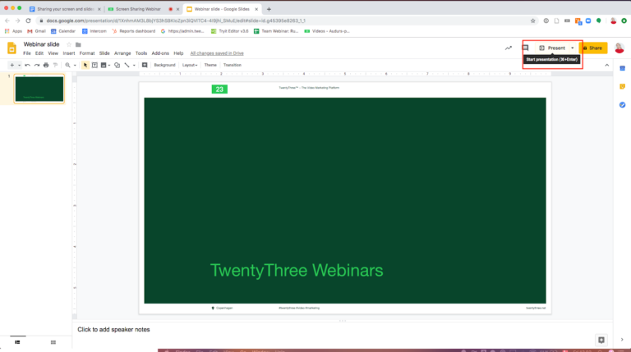Open the Line type dropdown arrow
Viewport: 631px width, 352px height.
(x=134, y=65)
